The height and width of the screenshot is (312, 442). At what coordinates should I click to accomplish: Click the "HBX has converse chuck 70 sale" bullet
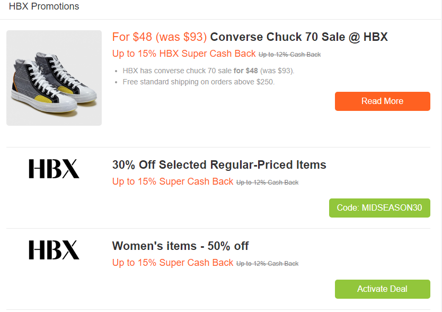point(177,71)
